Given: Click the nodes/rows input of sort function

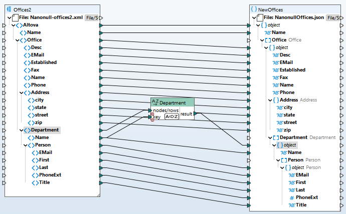Looking at the screenshot, I should pos(150,110).
